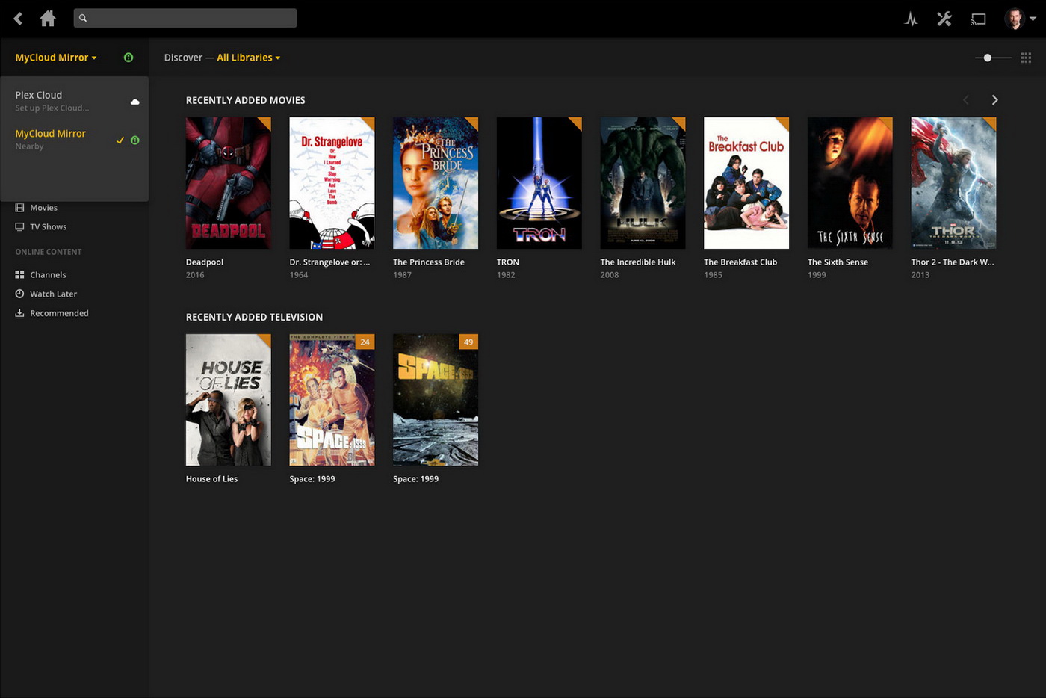This screenshot has width=1046, height=698.
Task: Click the Online Content section label
Action: click(x=49, y=252)
